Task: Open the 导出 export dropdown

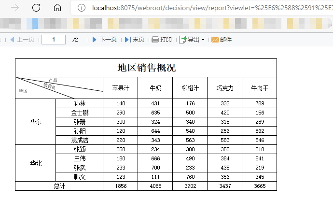Action: [x=192, y=40]
